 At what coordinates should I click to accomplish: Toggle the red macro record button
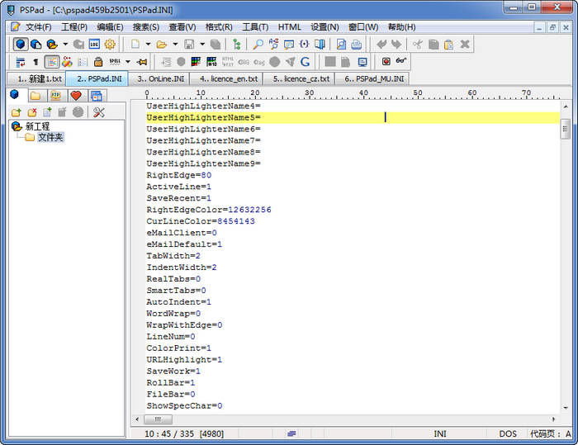386,61
